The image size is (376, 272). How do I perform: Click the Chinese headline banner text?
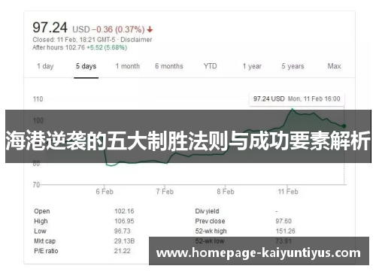(188, 141)
